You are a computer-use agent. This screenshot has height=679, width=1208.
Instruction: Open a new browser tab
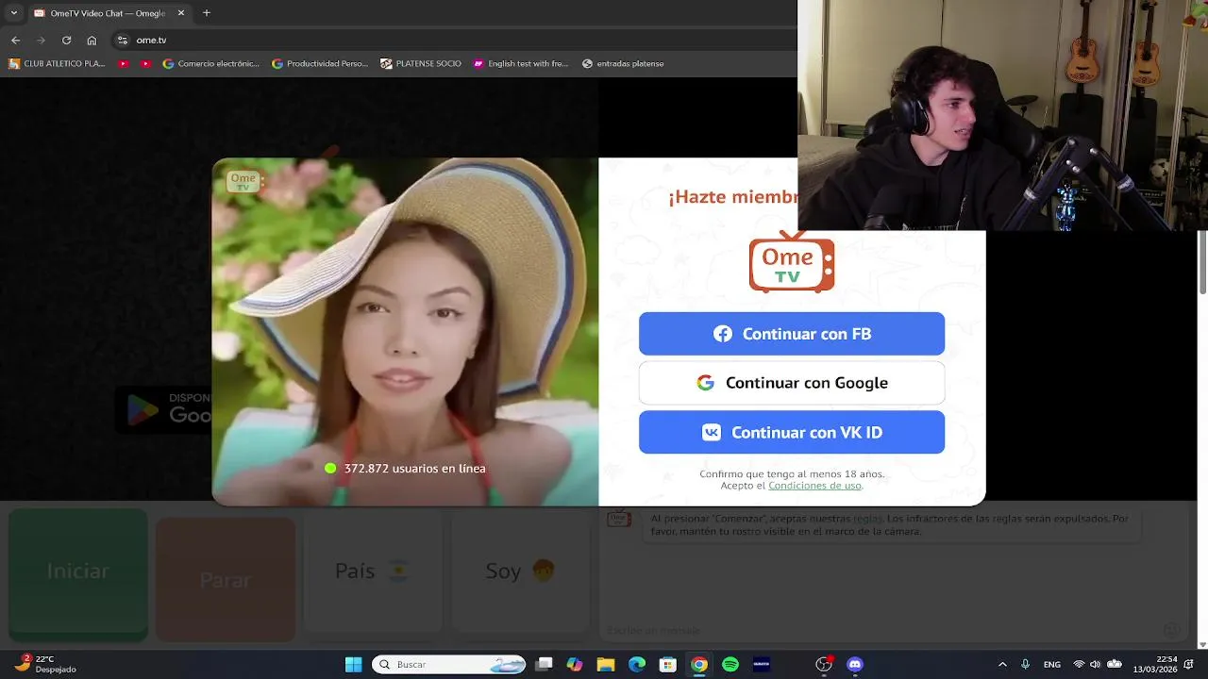tap(207, 13)
